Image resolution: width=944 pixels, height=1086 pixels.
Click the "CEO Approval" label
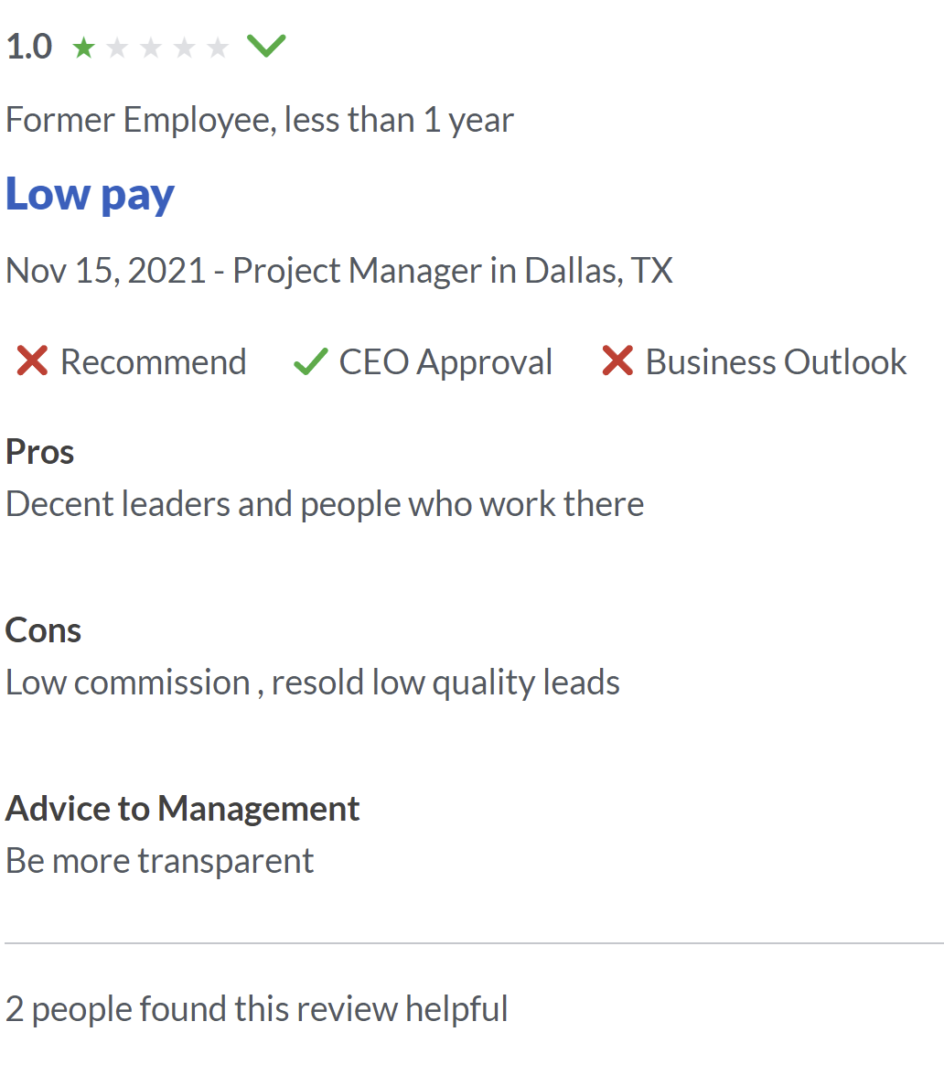pos(445,362)
